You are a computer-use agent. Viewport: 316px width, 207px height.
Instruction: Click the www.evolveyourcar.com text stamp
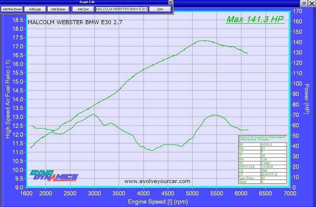coord(157,181)
